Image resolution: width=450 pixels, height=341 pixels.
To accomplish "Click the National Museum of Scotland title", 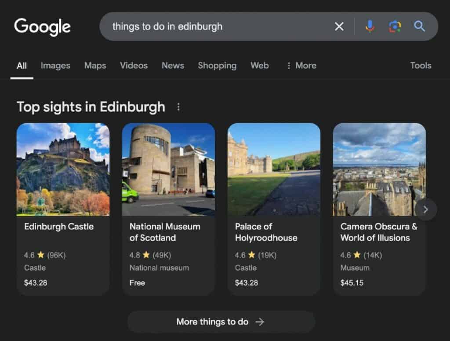I will click(x=165, y=232).
